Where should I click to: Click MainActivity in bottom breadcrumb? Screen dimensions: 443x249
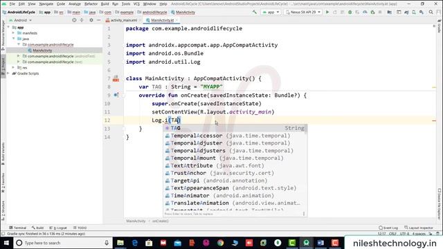pos(136,221)
